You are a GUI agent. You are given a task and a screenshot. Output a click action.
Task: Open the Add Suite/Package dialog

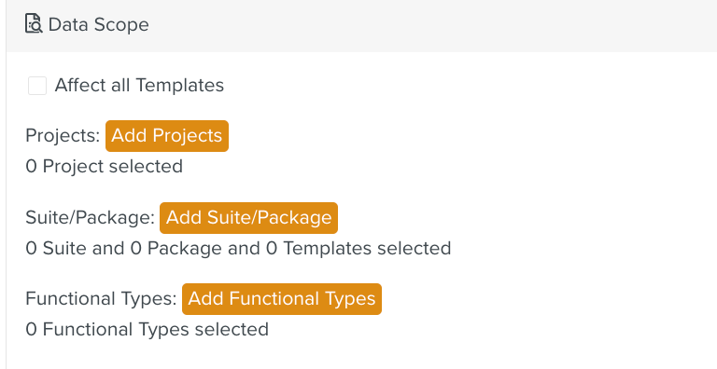[248, 218]
